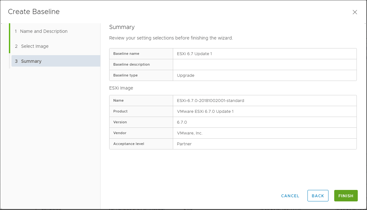The height and width of the screenshot is (210, 367).
Task: Select image name 'ESXi-6.7.0-20181002001-standard'
Action: coord(210,101)
